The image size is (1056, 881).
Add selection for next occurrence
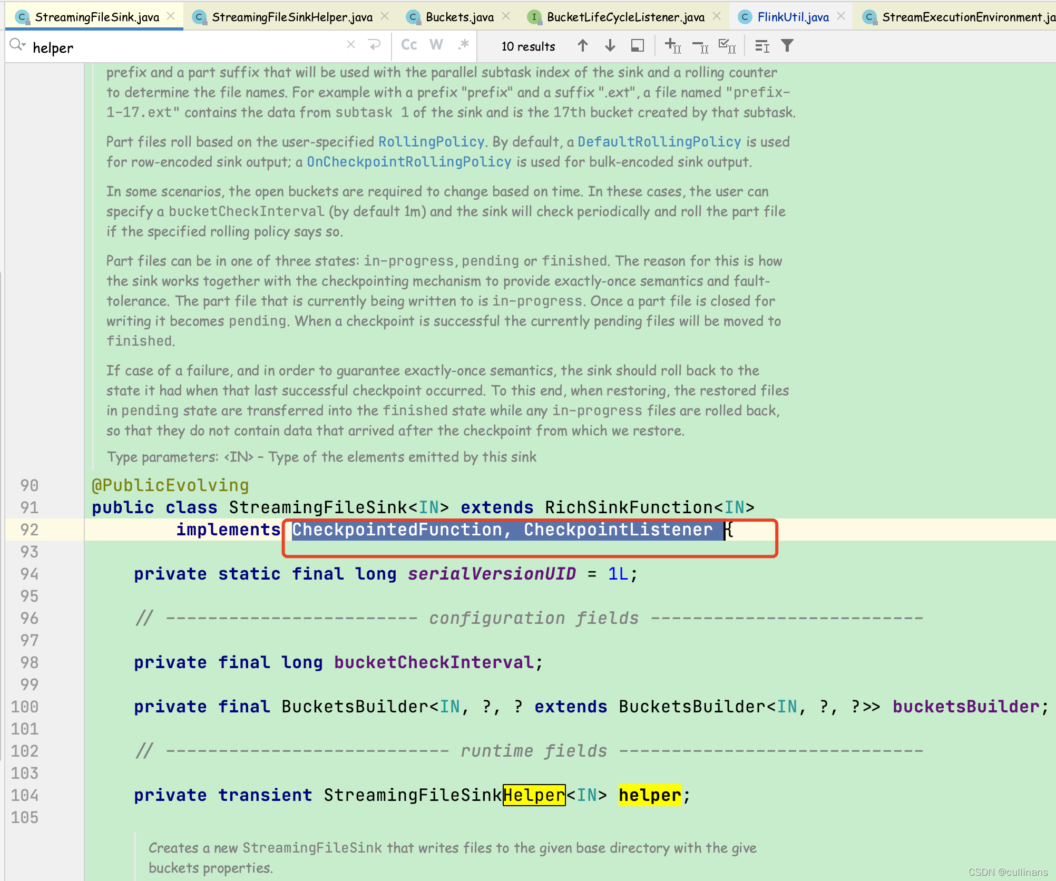pos(673,46)
